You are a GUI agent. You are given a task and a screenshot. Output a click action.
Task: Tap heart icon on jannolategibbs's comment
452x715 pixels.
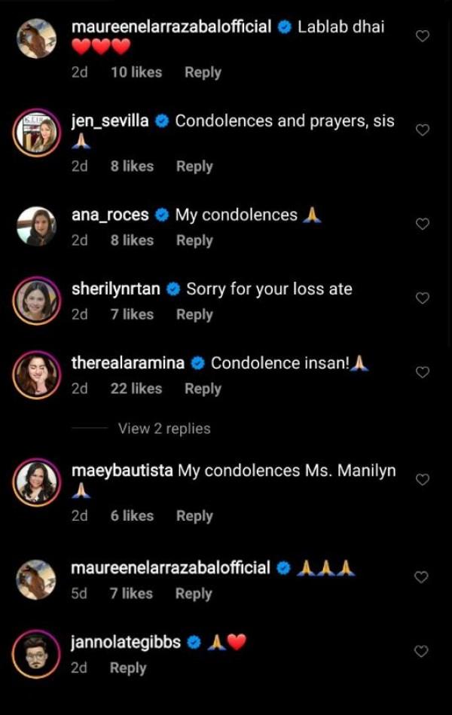pyautogui.click(x=423, y=651)
